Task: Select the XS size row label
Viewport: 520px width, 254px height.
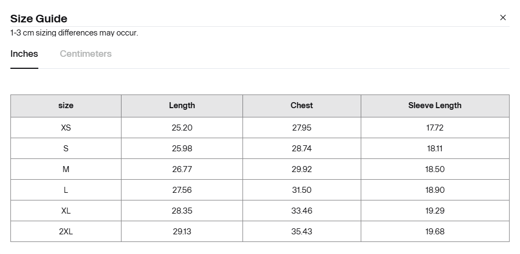Action: coord(66,127)
